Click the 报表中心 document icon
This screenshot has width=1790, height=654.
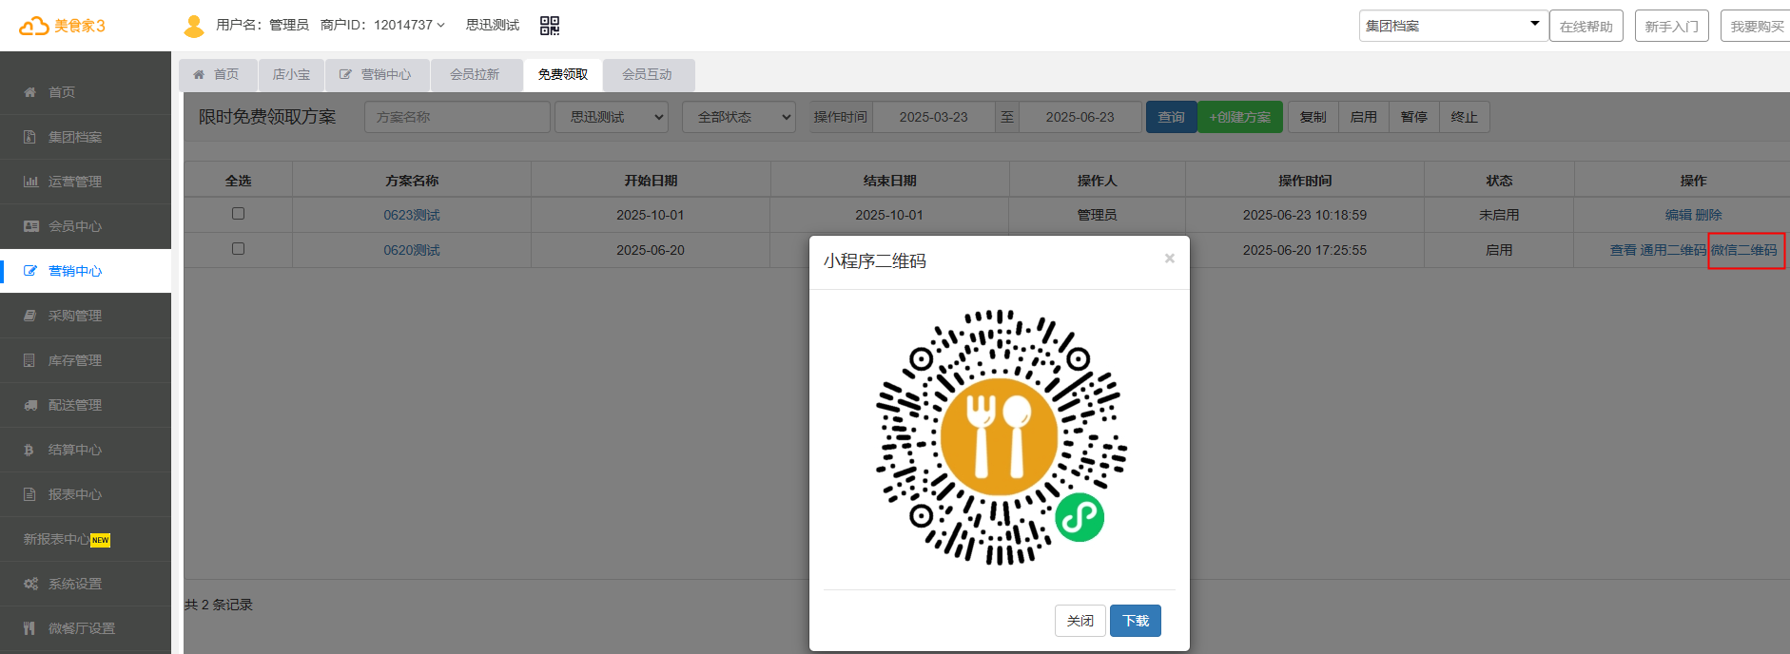[29, 494]
